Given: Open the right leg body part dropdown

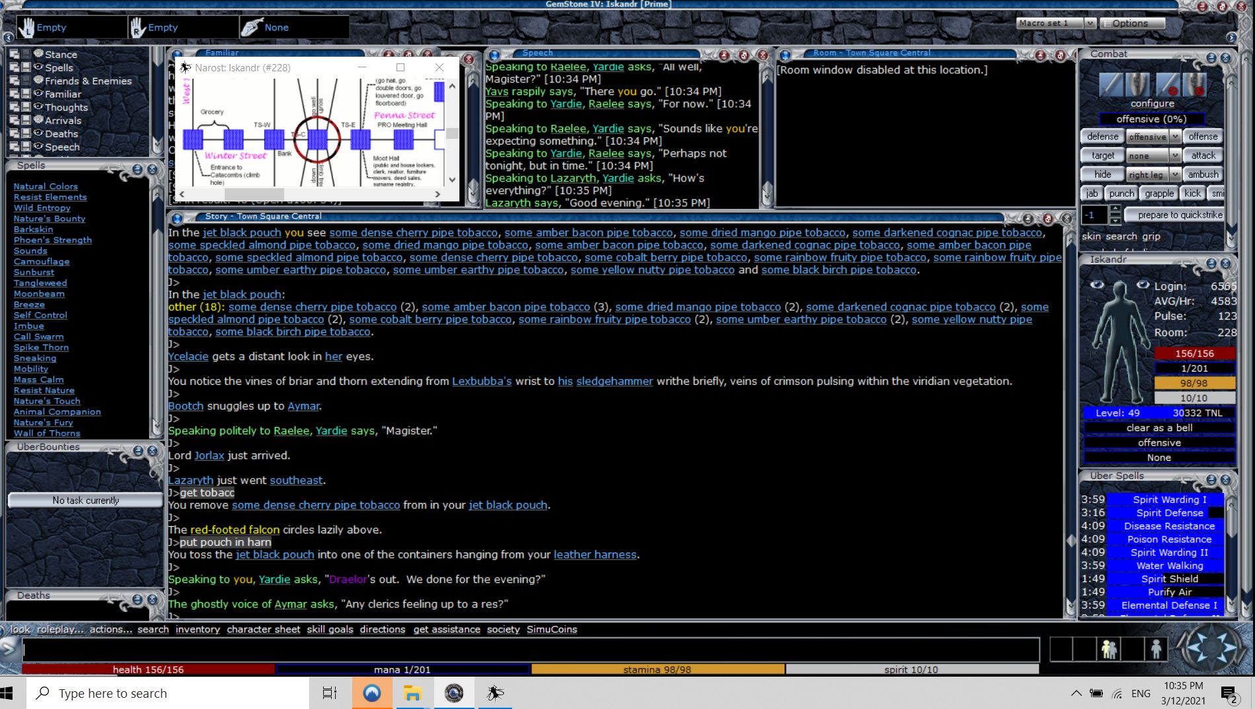Looking at the screenshot, I should tap(1175, 175).
